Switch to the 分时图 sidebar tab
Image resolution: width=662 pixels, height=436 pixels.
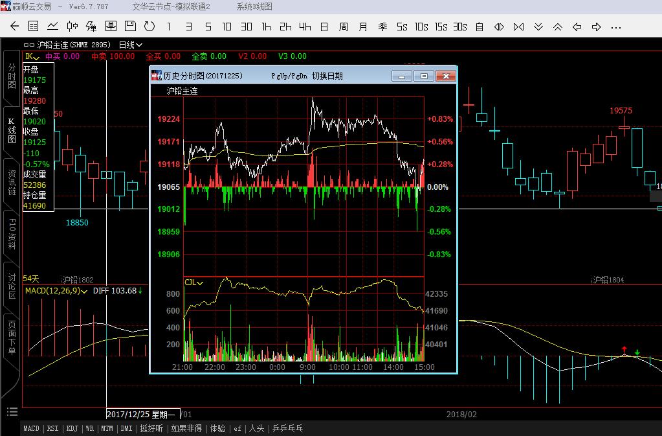coord(12,76)
